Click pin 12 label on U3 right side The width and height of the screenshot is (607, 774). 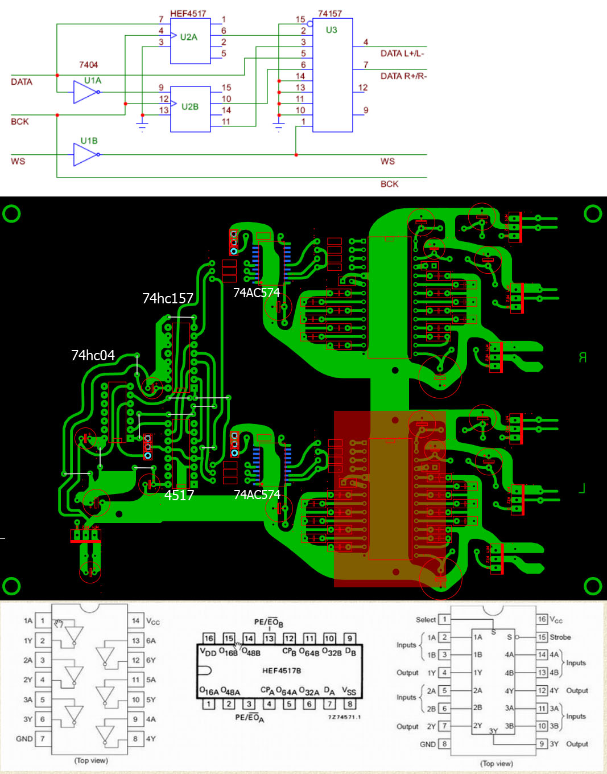[x=363, y=88]
